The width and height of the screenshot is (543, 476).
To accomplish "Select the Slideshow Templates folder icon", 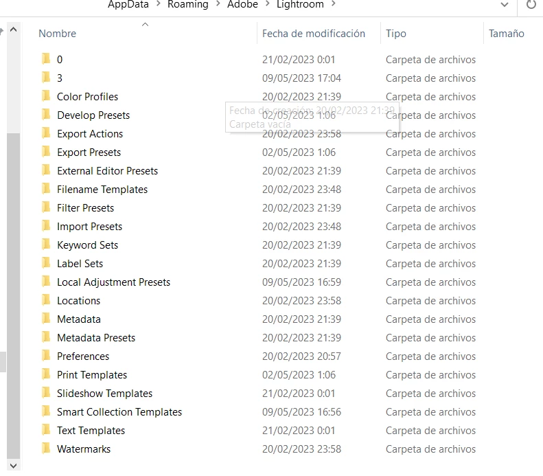I will pos(46,392).
